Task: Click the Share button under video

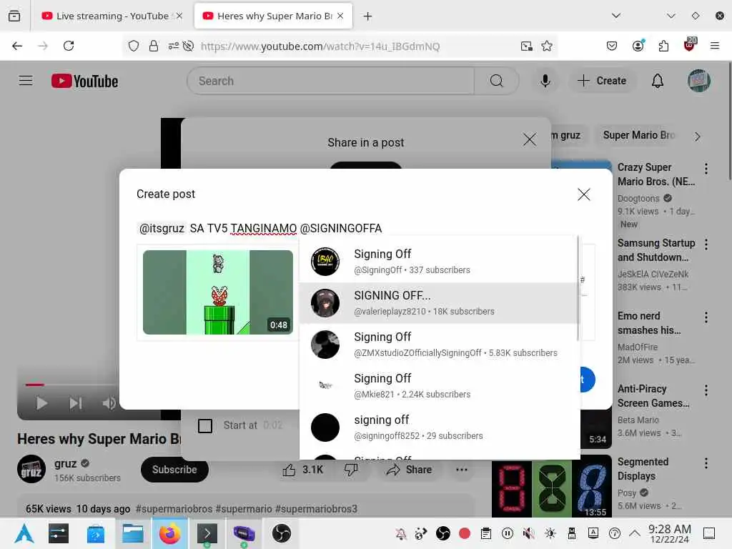Action: tap(409, 470)
